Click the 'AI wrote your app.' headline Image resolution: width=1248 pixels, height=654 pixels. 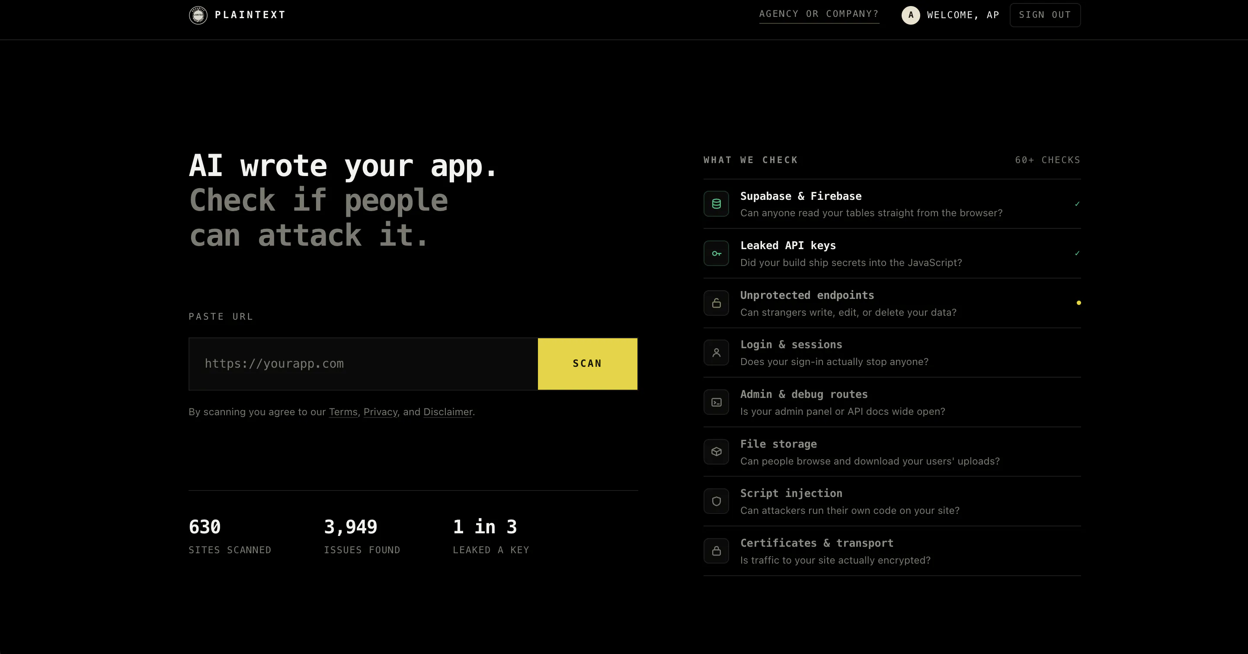click(343, 166)
